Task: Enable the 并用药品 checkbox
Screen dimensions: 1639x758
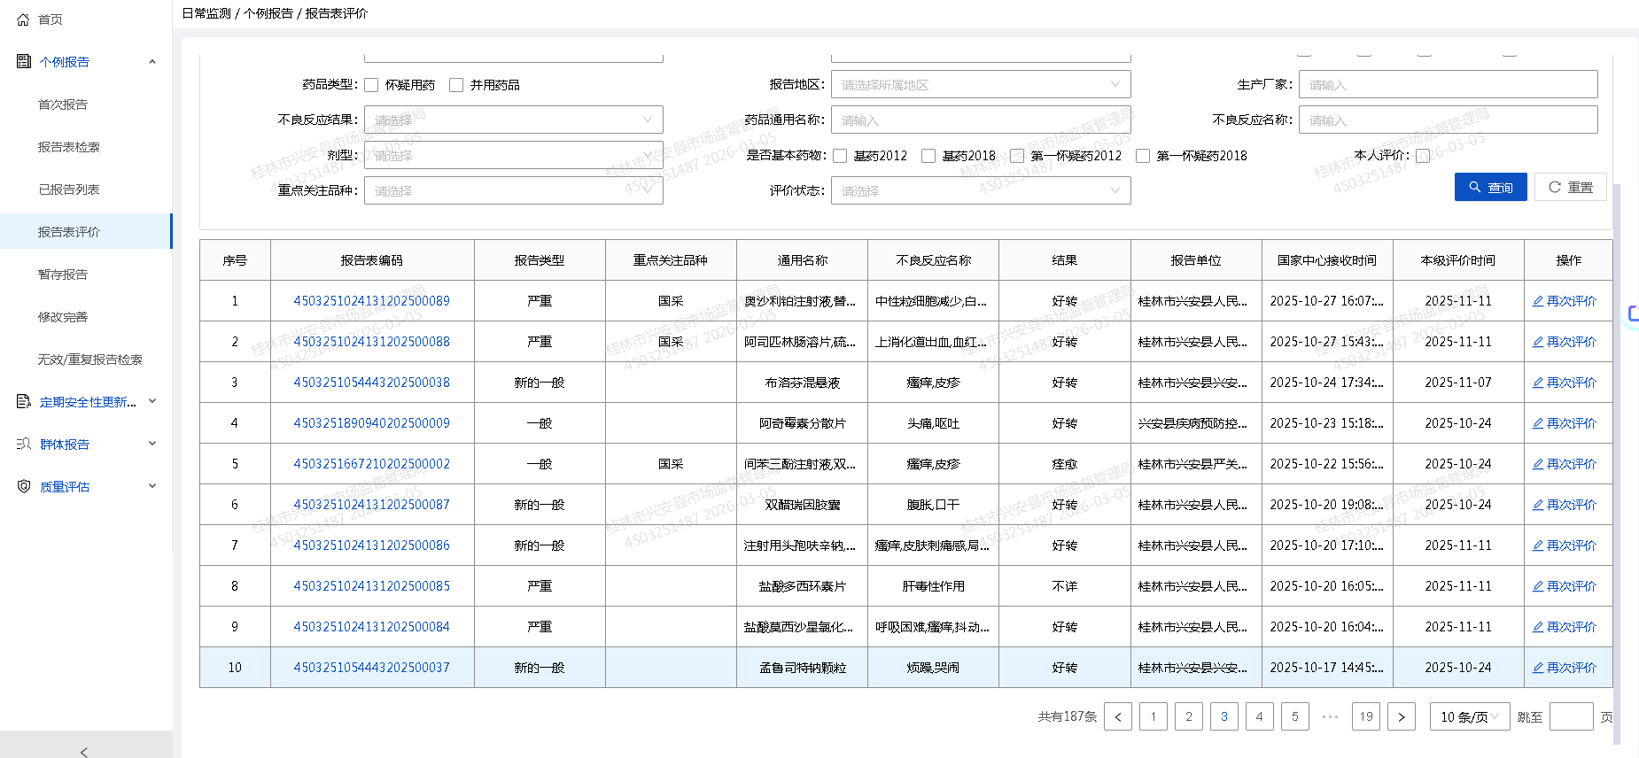Action: coord(457,85)
